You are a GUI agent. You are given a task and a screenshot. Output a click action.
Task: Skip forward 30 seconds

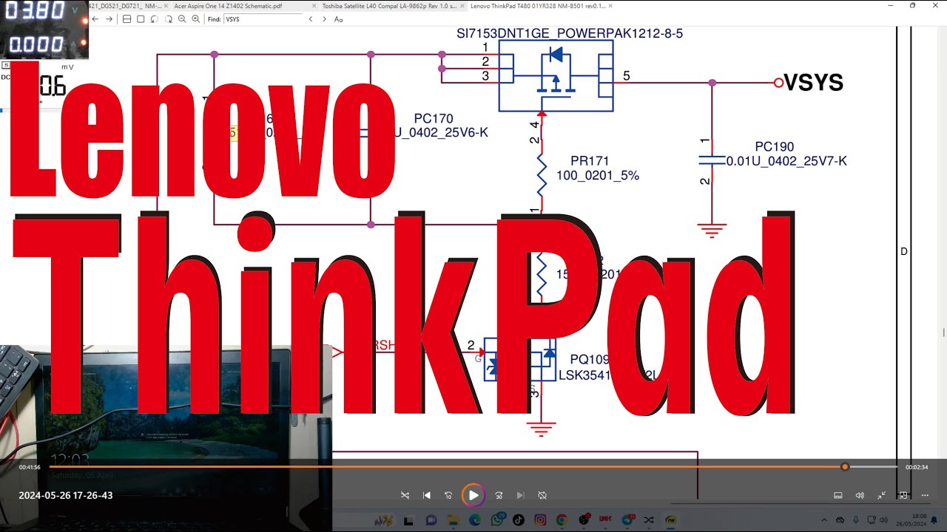(499, 495)
